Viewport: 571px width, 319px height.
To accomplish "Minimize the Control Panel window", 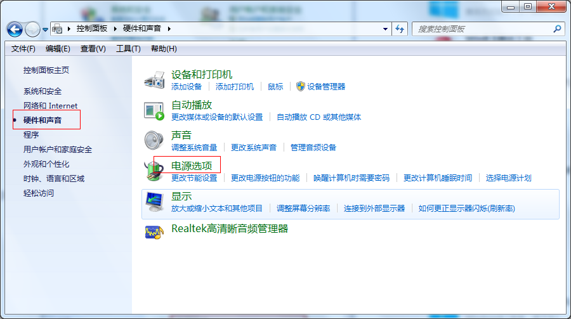I will click(511, 6).
